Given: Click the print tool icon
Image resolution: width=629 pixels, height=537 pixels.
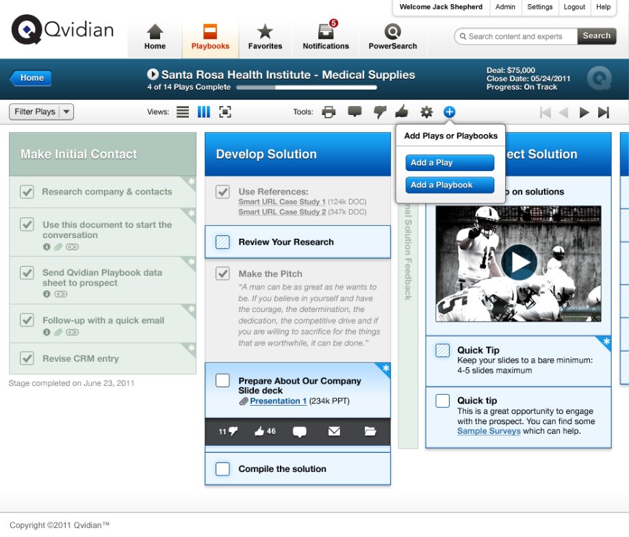Looking at the screenshot, I should pyautogui.click(x=329, y=112).
